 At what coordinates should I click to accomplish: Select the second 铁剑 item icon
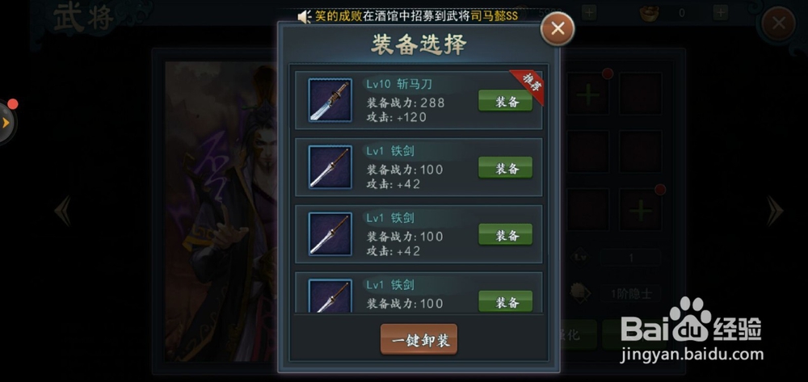pyautogui.click(x=330, y=233)
